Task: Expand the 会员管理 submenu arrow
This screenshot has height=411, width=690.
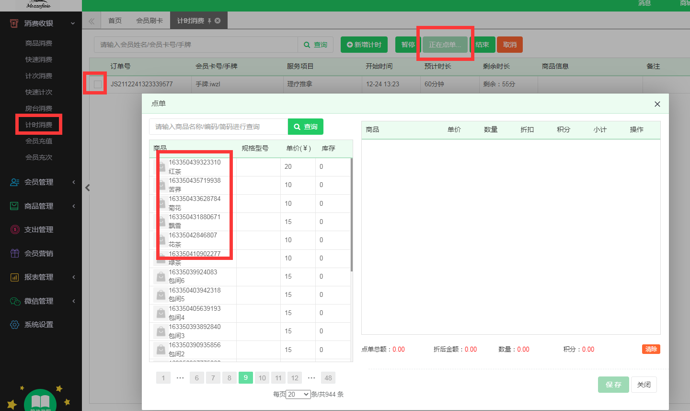Action: 74,182
